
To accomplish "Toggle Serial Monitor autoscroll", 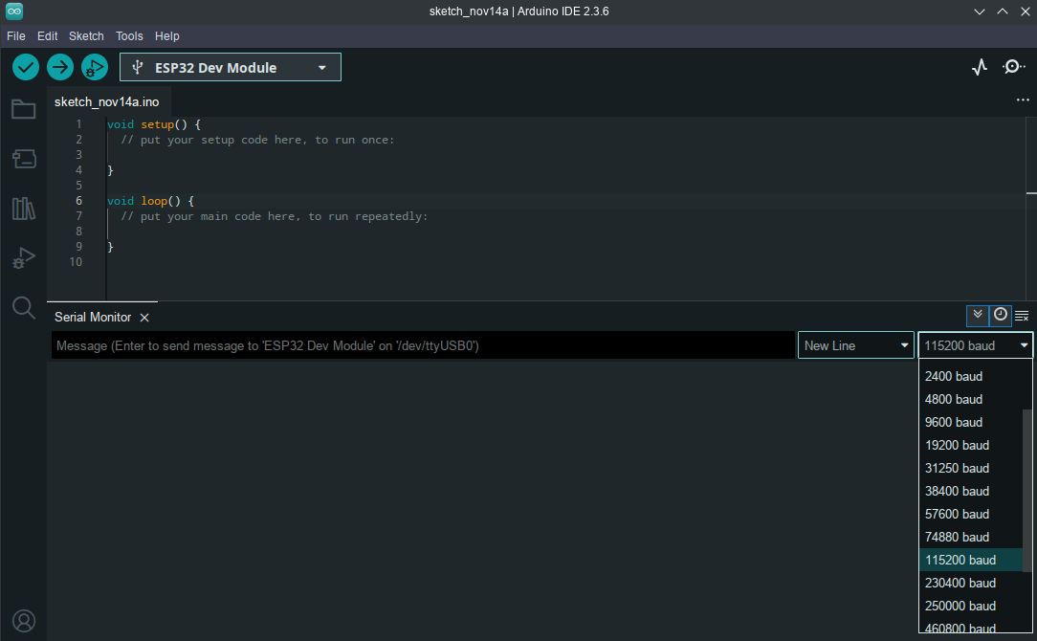I will [978, 316].
